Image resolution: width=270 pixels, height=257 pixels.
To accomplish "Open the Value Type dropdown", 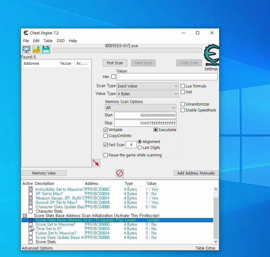I will pyautogui.click(x=148, y=94).
